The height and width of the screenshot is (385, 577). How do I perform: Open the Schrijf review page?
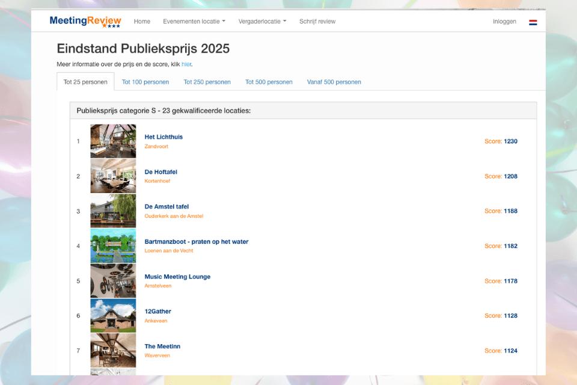click(317, 22)
